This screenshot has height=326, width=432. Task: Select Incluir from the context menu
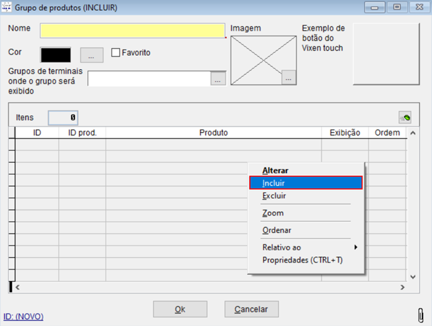pos(306,183)
